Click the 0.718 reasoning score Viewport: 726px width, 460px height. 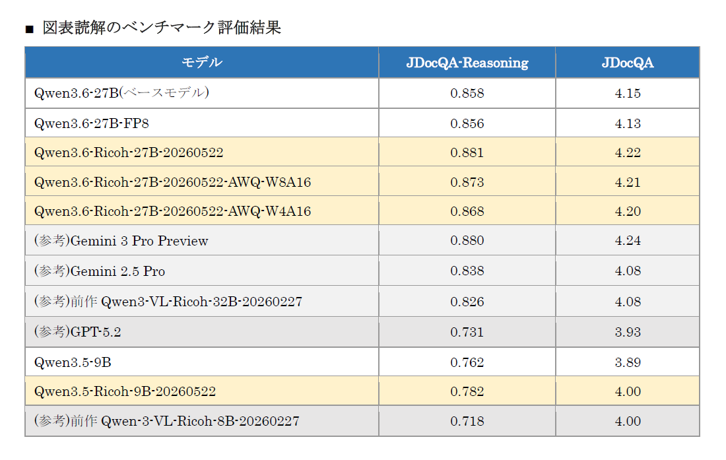(x=467, y=421)
